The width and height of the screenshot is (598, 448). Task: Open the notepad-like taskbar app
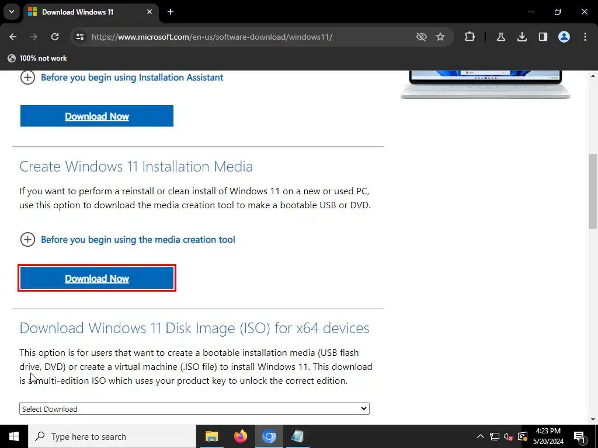click(297, 436)
